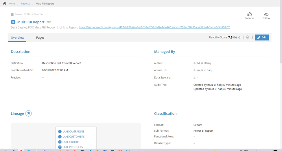Image resolution: width=282 pixels, height=151 pixels.
Task: Open the Lineage arrow icon
Action: click(x=28, y=113)
